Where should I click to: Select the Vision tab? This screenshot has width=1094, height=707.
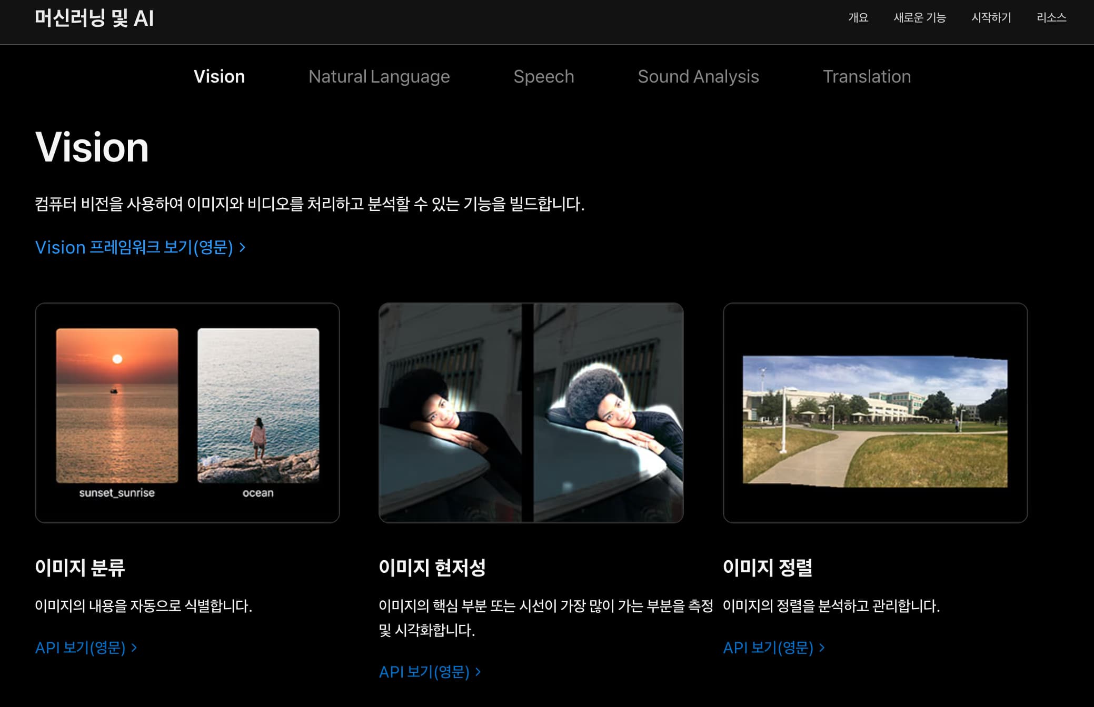pyautogui.click(x=220, y=77)
